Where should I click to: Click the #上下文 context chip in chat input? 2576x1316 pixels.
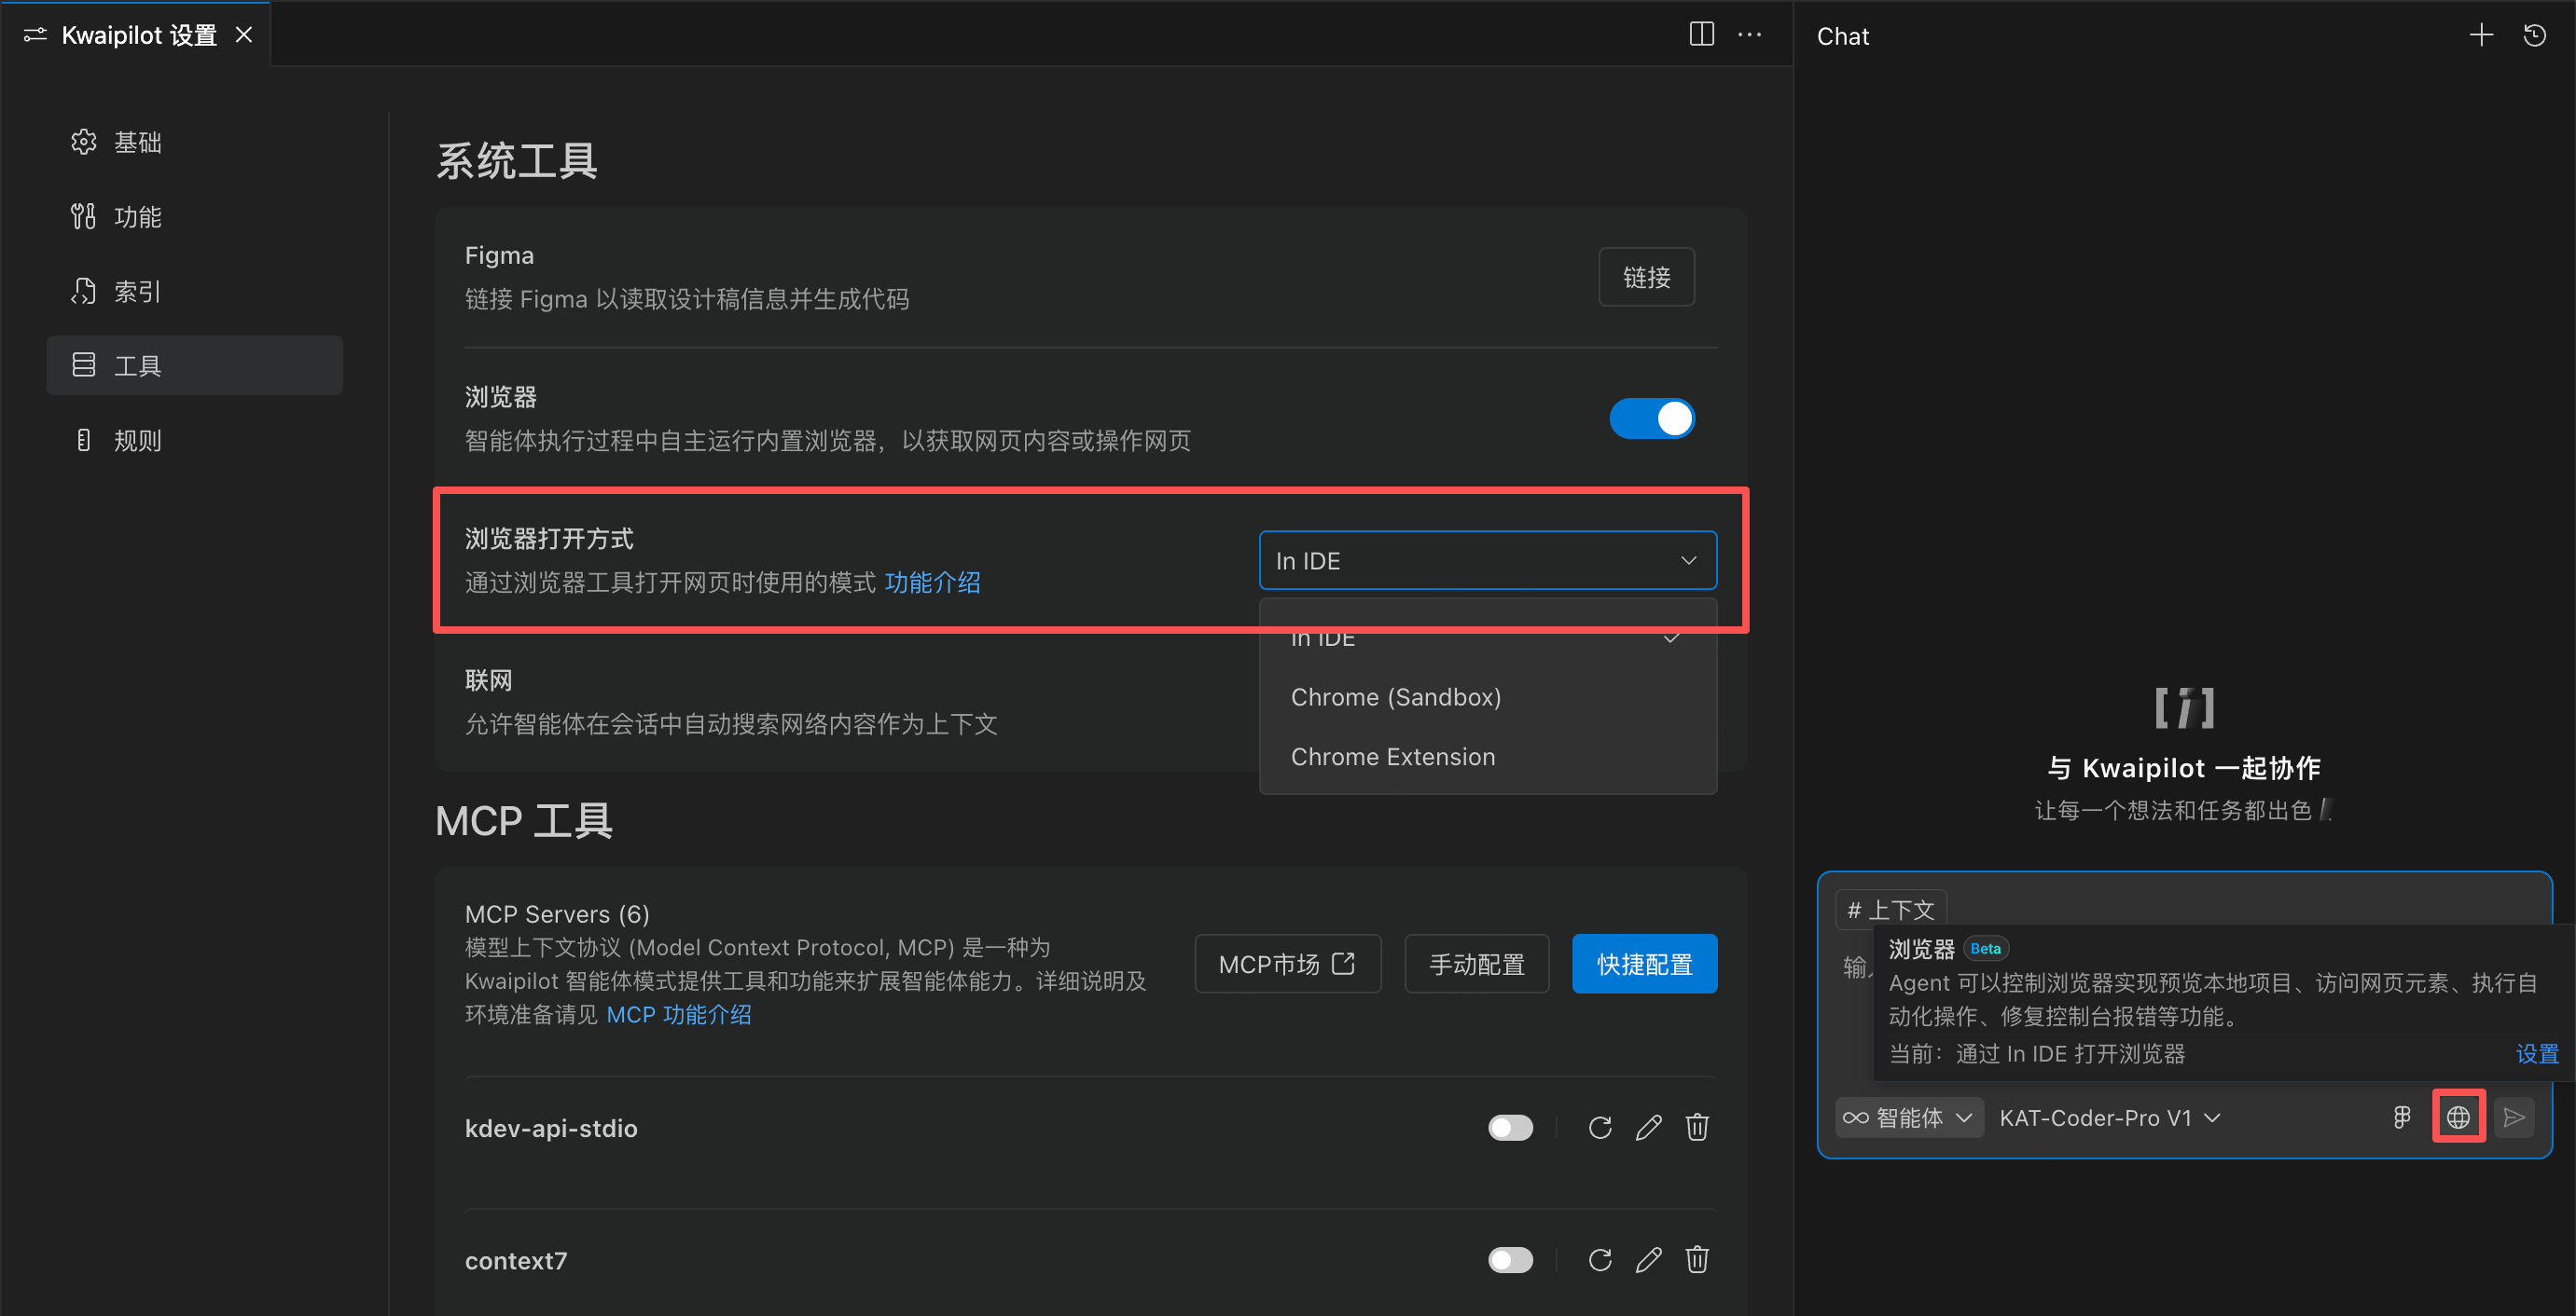[1890, 910]
